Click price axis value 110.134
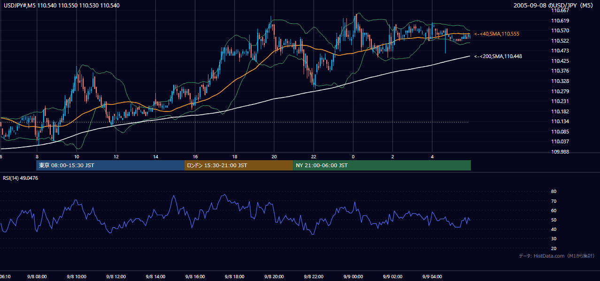 click(x=561, y=121)
